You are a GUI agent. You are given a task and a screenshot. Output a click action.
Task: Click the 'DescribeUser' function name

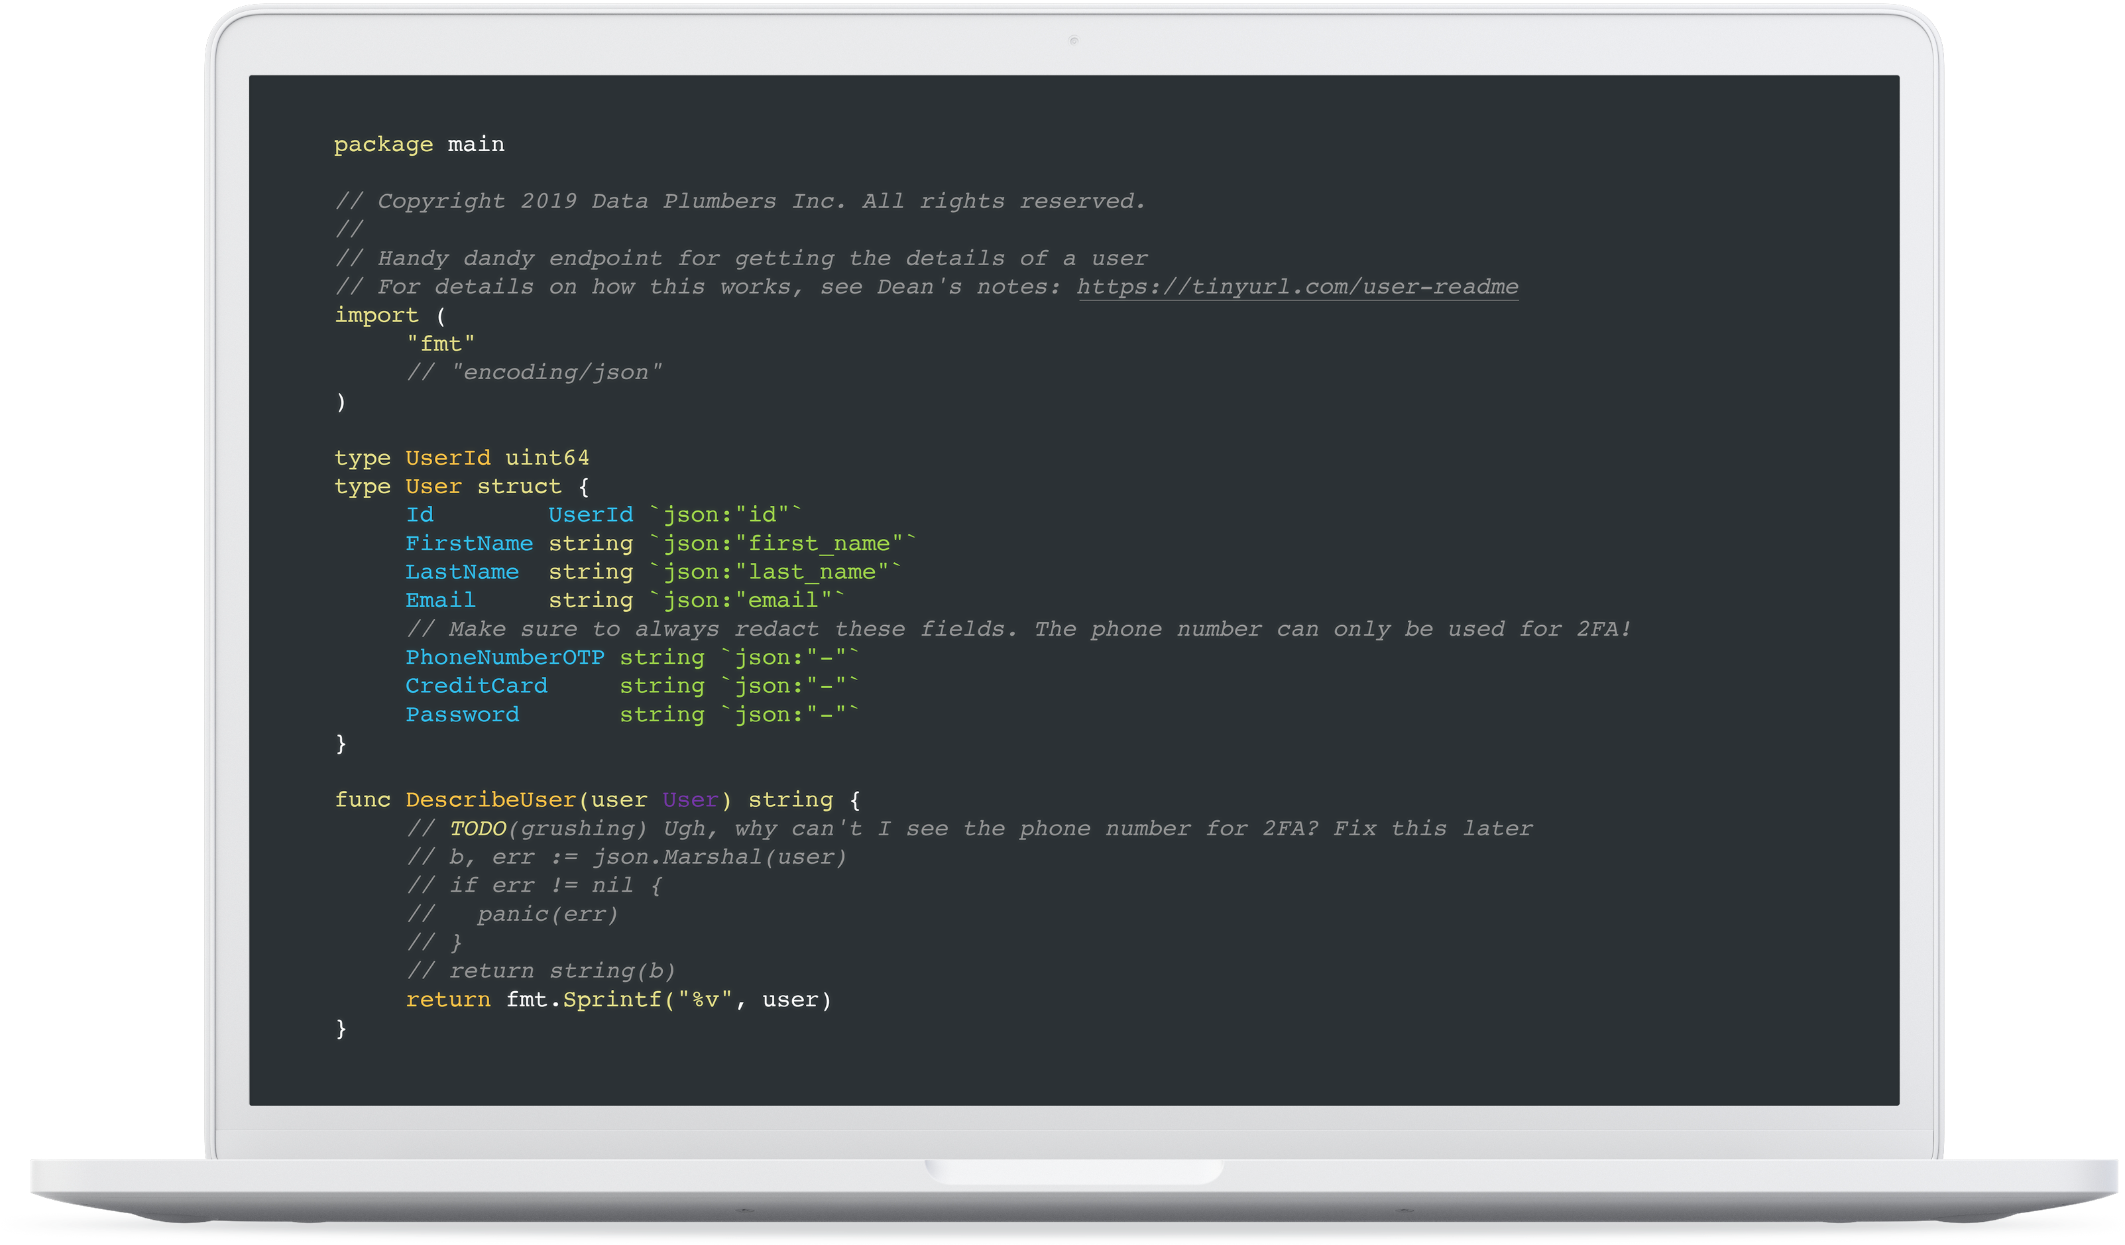tap(490, 800)
